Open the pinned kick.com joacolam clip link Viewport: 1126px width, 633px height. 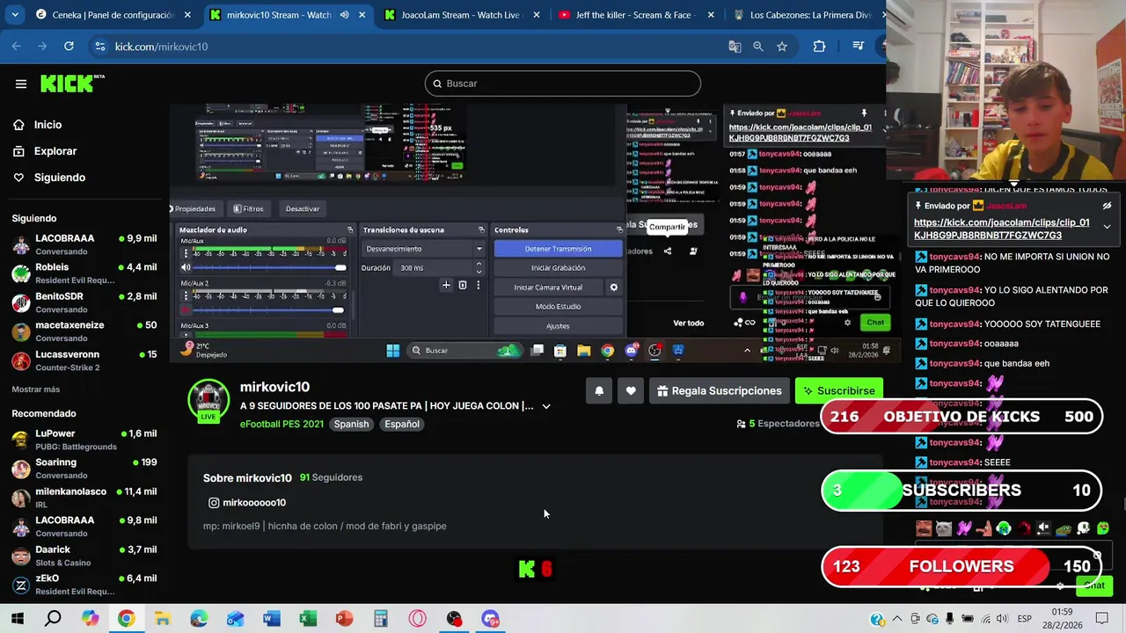coord(1001,229)
